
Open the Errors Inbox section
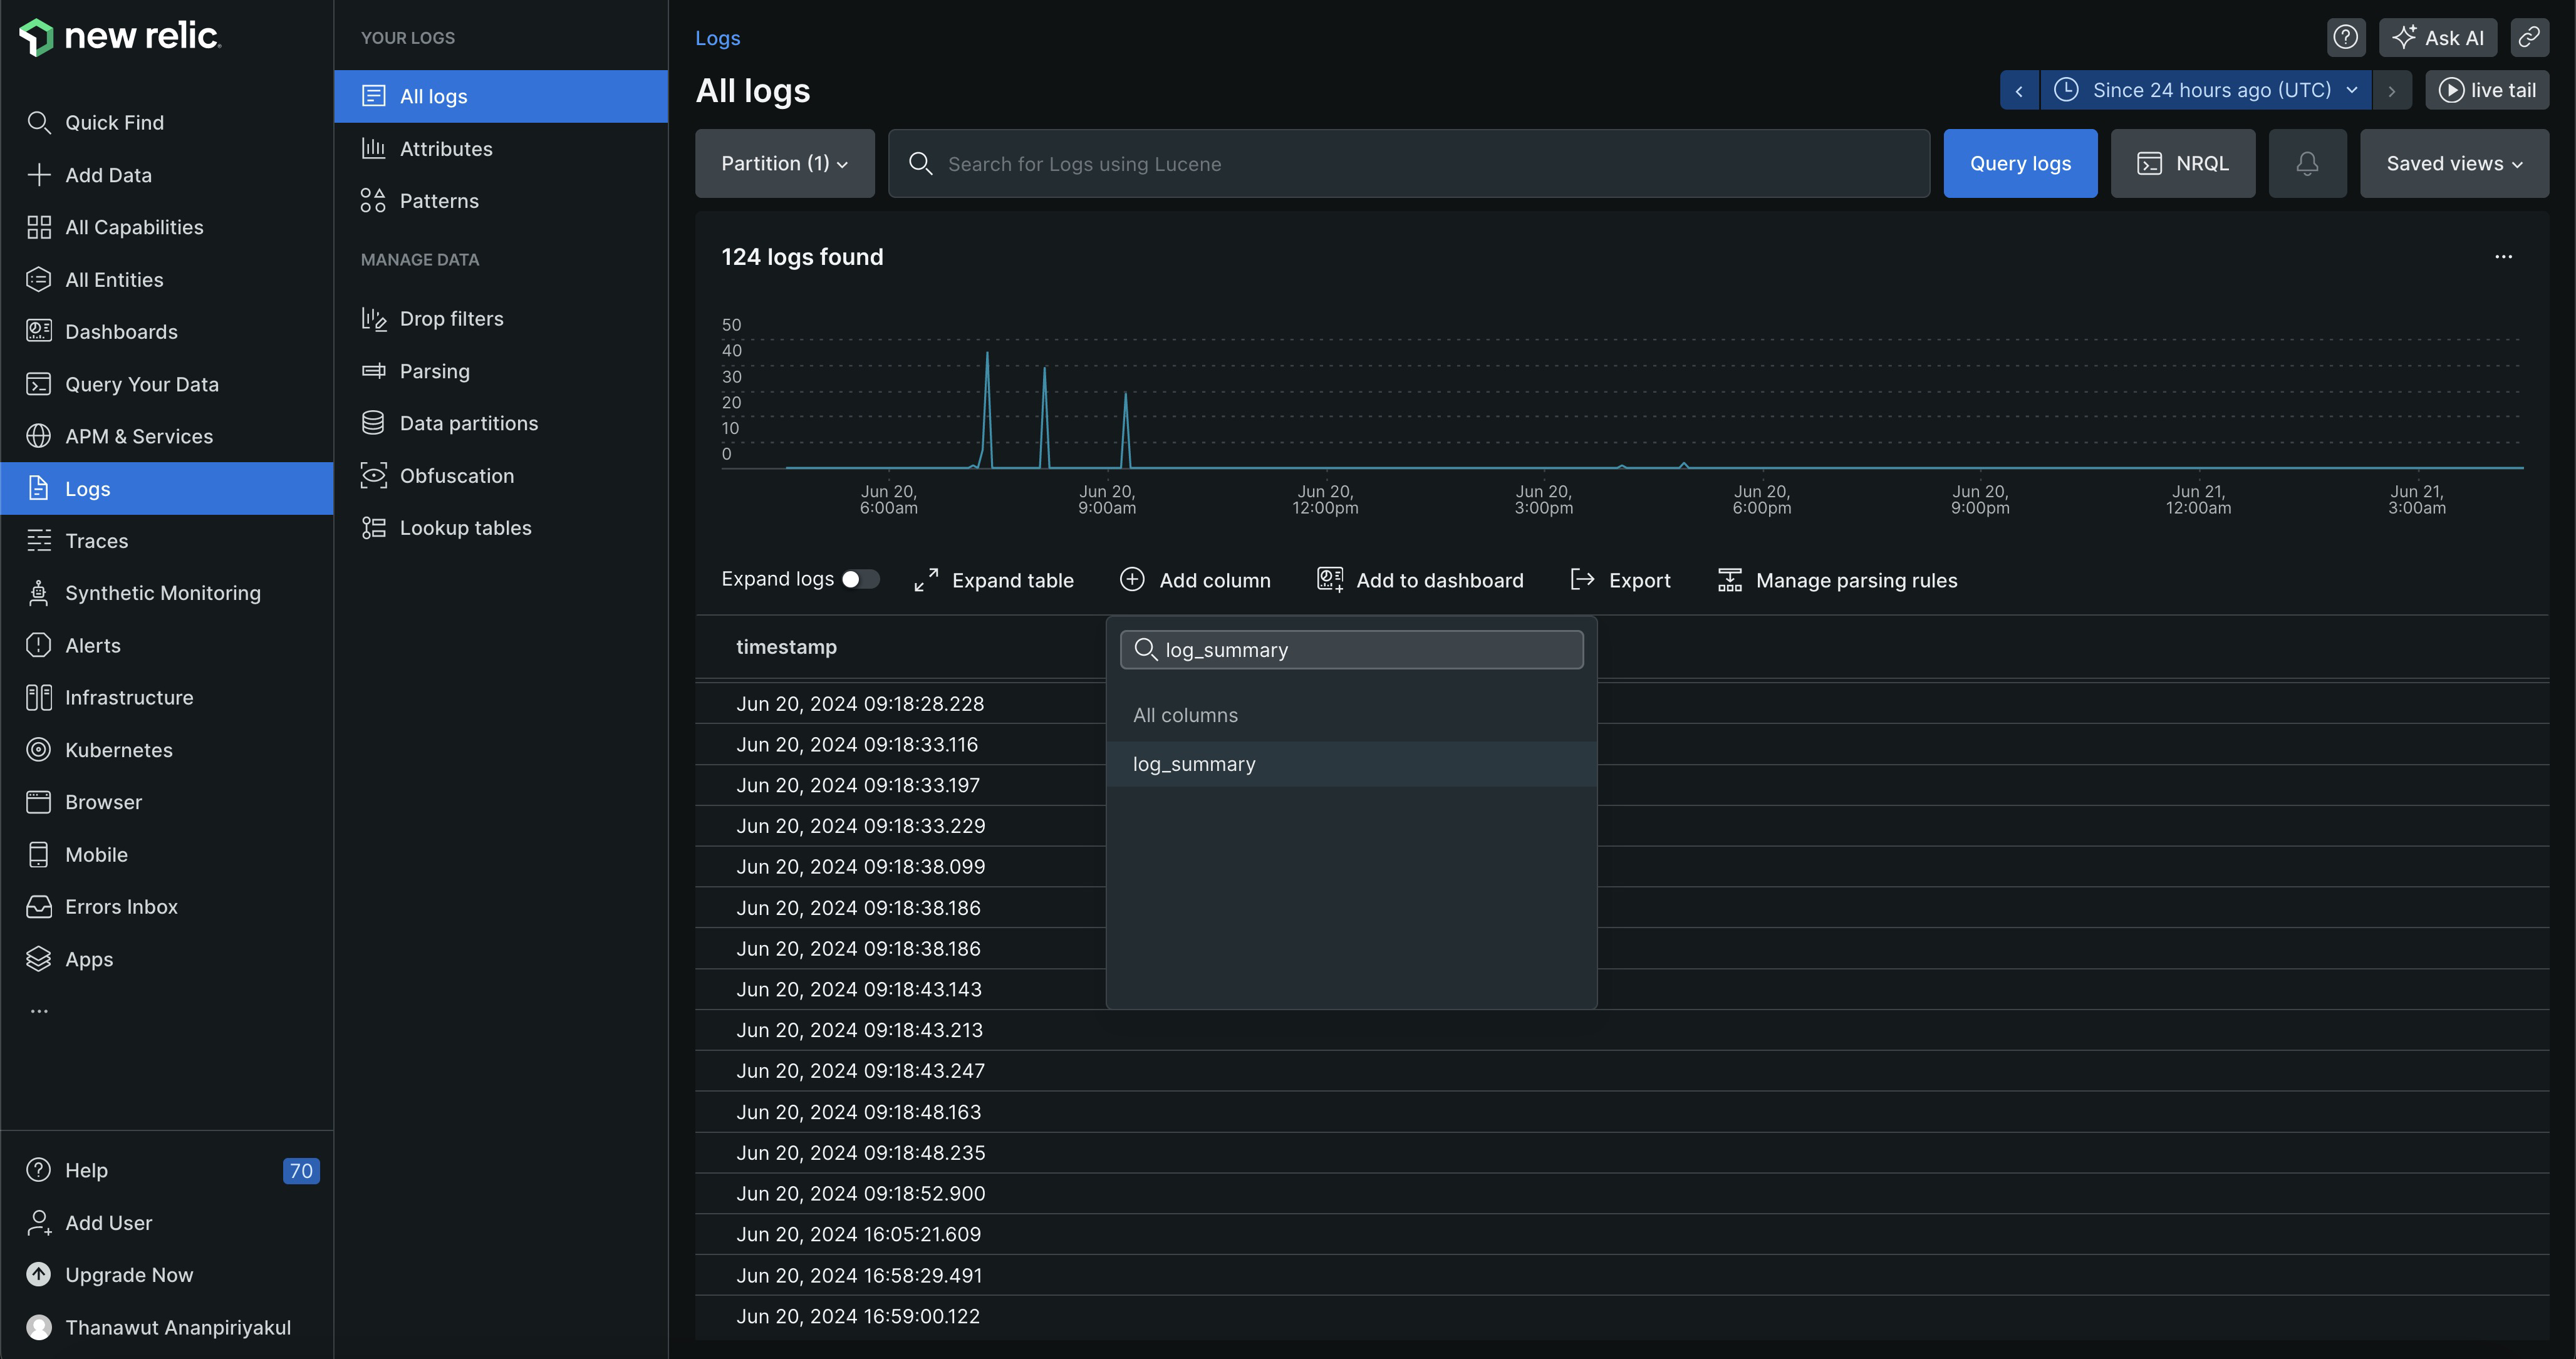pos(121,906)
